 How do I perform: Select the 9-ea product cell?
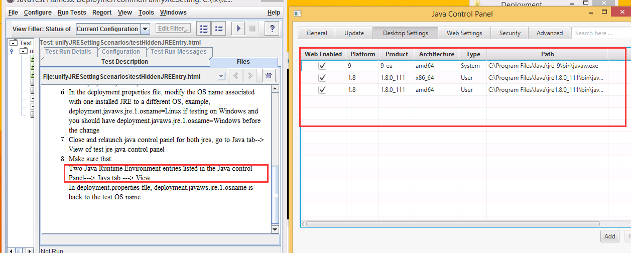[397, 66]
